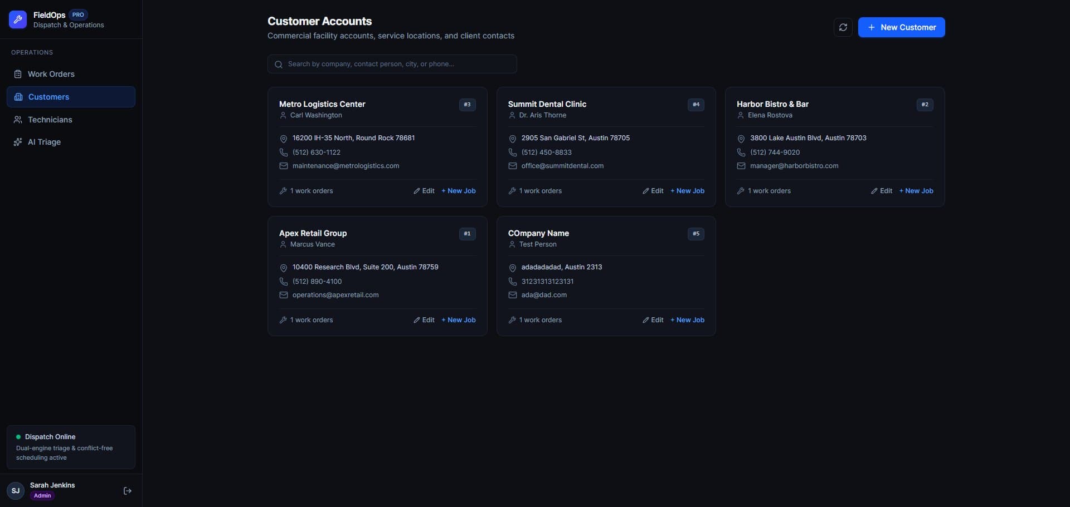
Task: Click the PRO badge next to FieldOps
Action: point(78,15)
